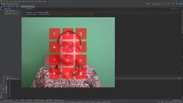183x103 pixels.
Task: Collapse the External Libraries node
Action: (3, 10)
